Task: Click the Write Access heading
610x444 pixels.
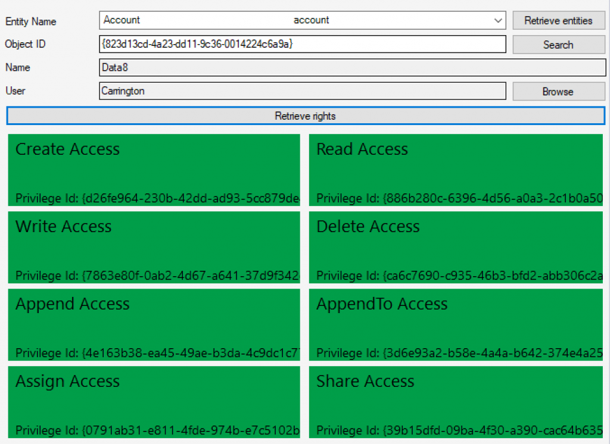Action: click(63, 227)
